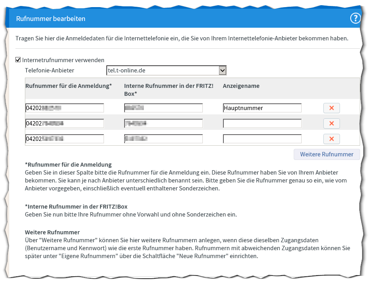Remove the second phone number row

click(331, 123)
